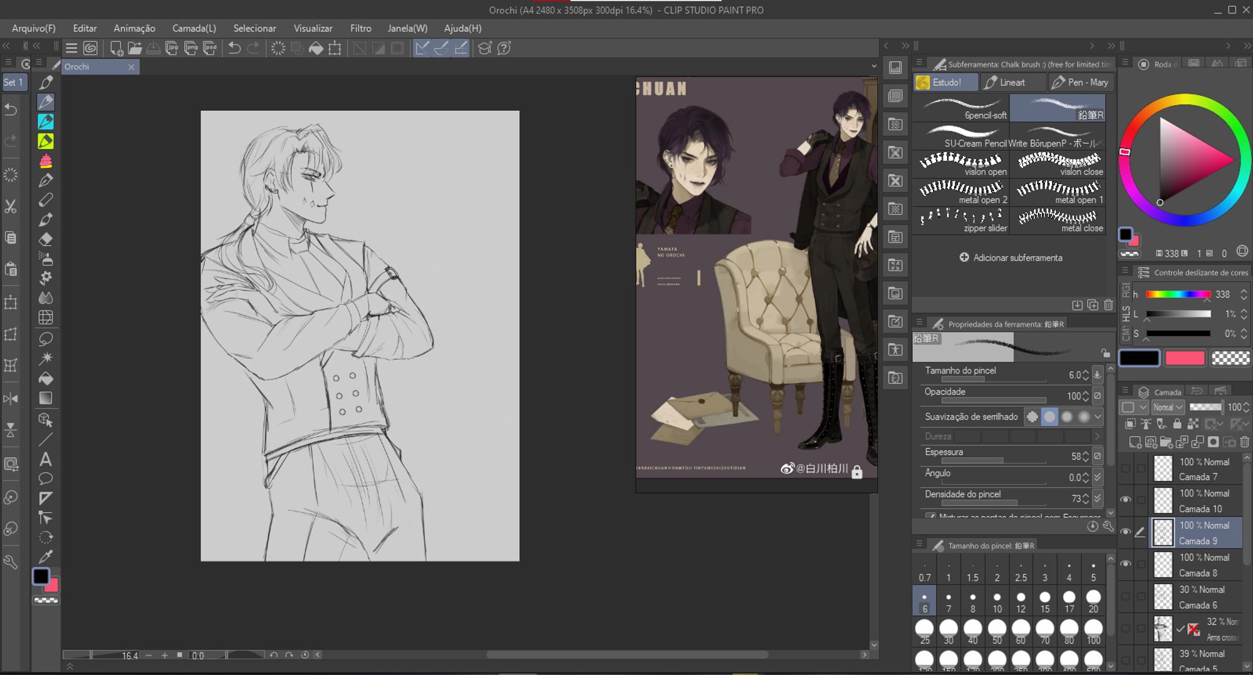Screen dimensions: 1253x675
Task: Show Camada 7 layer visibility
Action: click(1126, 468)
